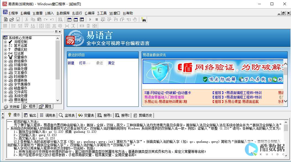Expand the 磁盘操作 tree node
Viewport: 291px width, 162px height.
point(5,88)
